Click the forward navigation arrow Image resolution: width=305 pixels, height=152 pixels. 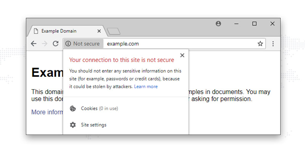coord(45,44)
